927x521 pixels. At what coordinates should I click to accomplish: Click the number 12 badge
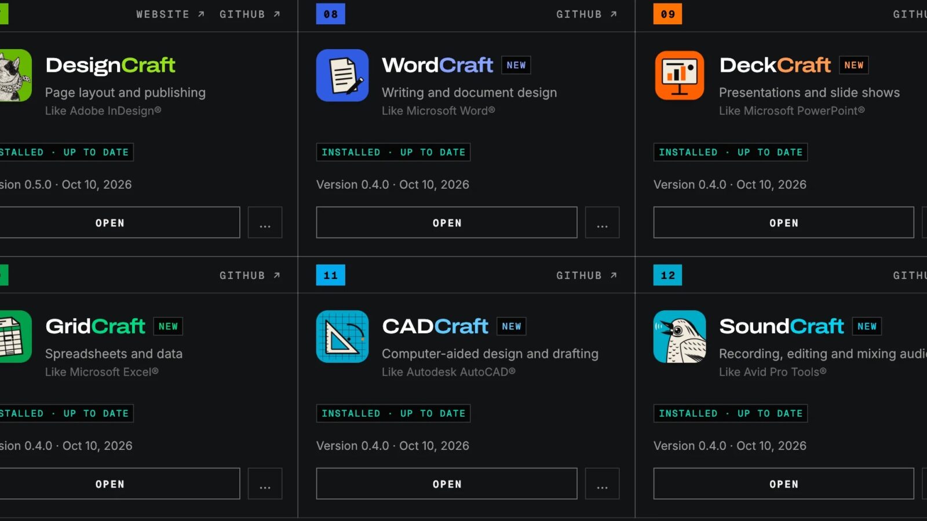(668, 275)
